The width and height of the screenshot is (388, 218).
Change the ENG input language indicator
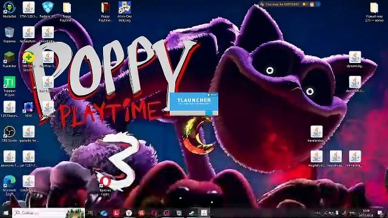[352, 213]
